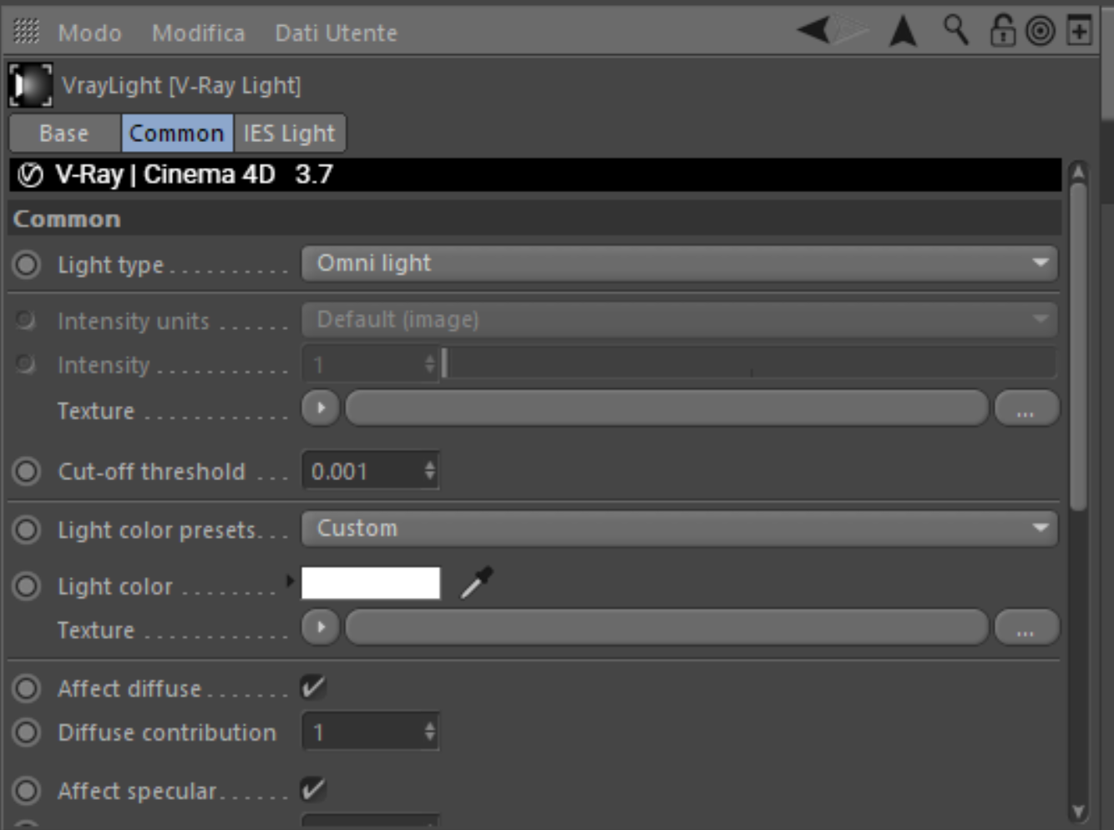Switch to the Base tab
The image size is (1114, 830).
[65, 134]
